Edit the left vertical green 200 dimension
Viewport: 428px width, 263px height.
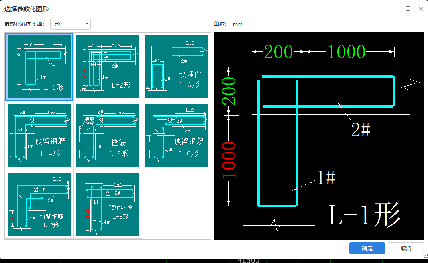point(229,91)
